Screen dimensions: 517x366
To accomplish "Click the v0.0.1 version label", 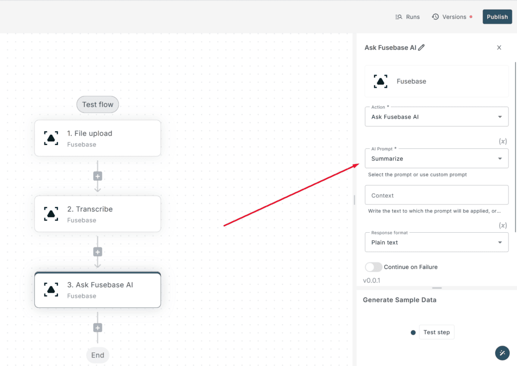I will point(372,281).
